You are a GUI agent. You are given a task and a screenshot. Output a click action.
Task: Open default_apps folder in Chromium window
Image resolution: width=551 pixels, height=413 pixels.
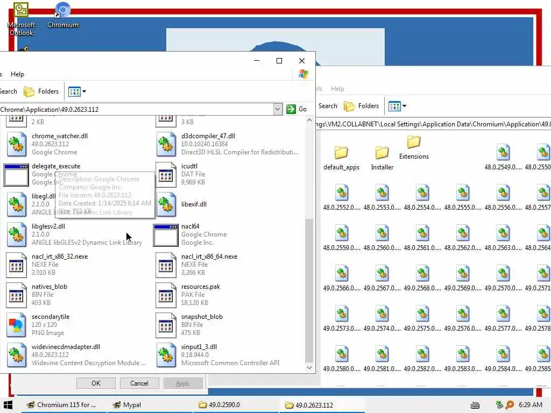coord(341,158)
